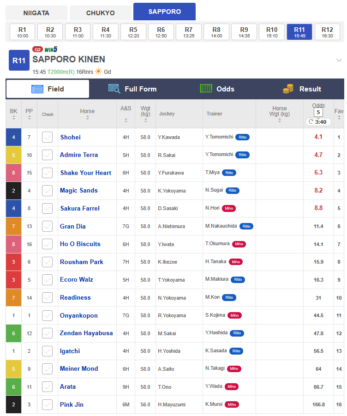Viewport: 347px width, 416px height.
Task: Tick the checkbox for Gran Dia
Action: [x=47, y=226]
